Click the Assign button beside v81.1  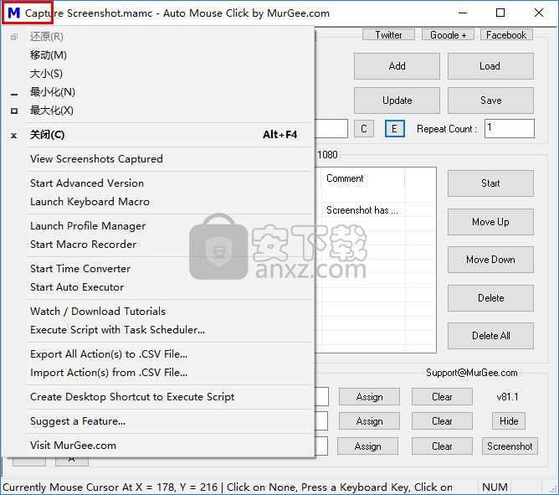coord(369,397)
